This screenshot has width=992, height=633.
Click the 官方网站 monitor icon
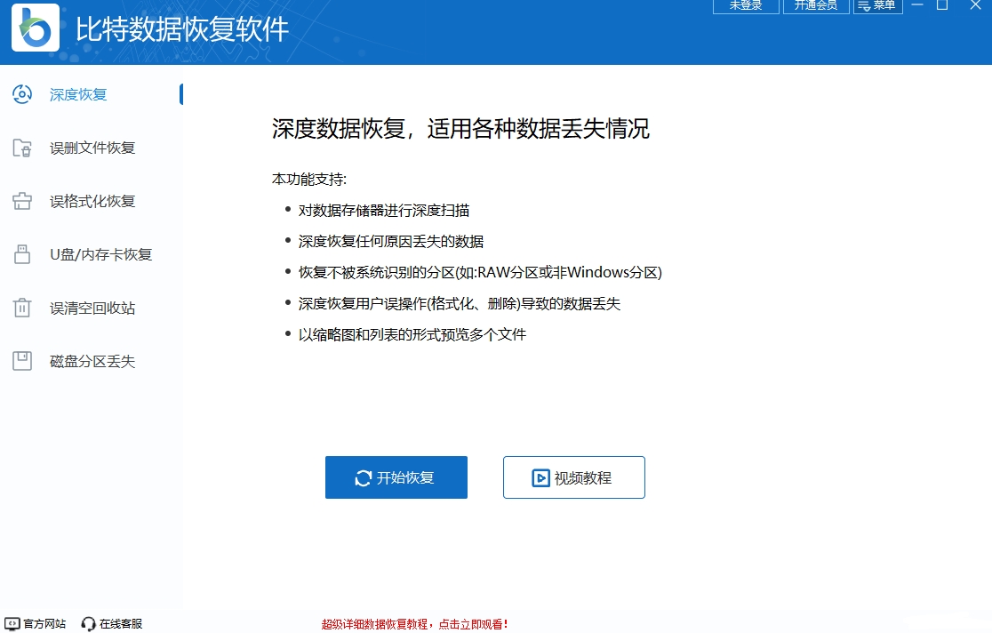(x=12, y=623)
